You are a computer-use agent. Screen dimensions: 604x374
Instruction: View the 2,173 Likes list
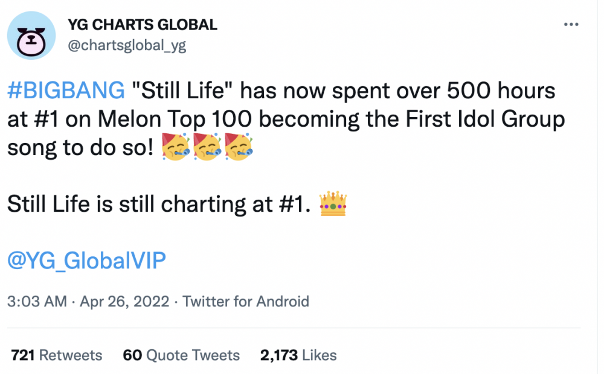coord(298,355)
